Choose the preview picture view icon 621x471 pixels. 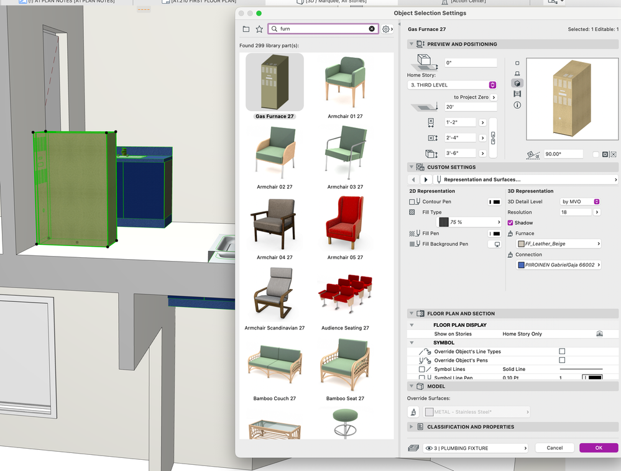(517, 94)
